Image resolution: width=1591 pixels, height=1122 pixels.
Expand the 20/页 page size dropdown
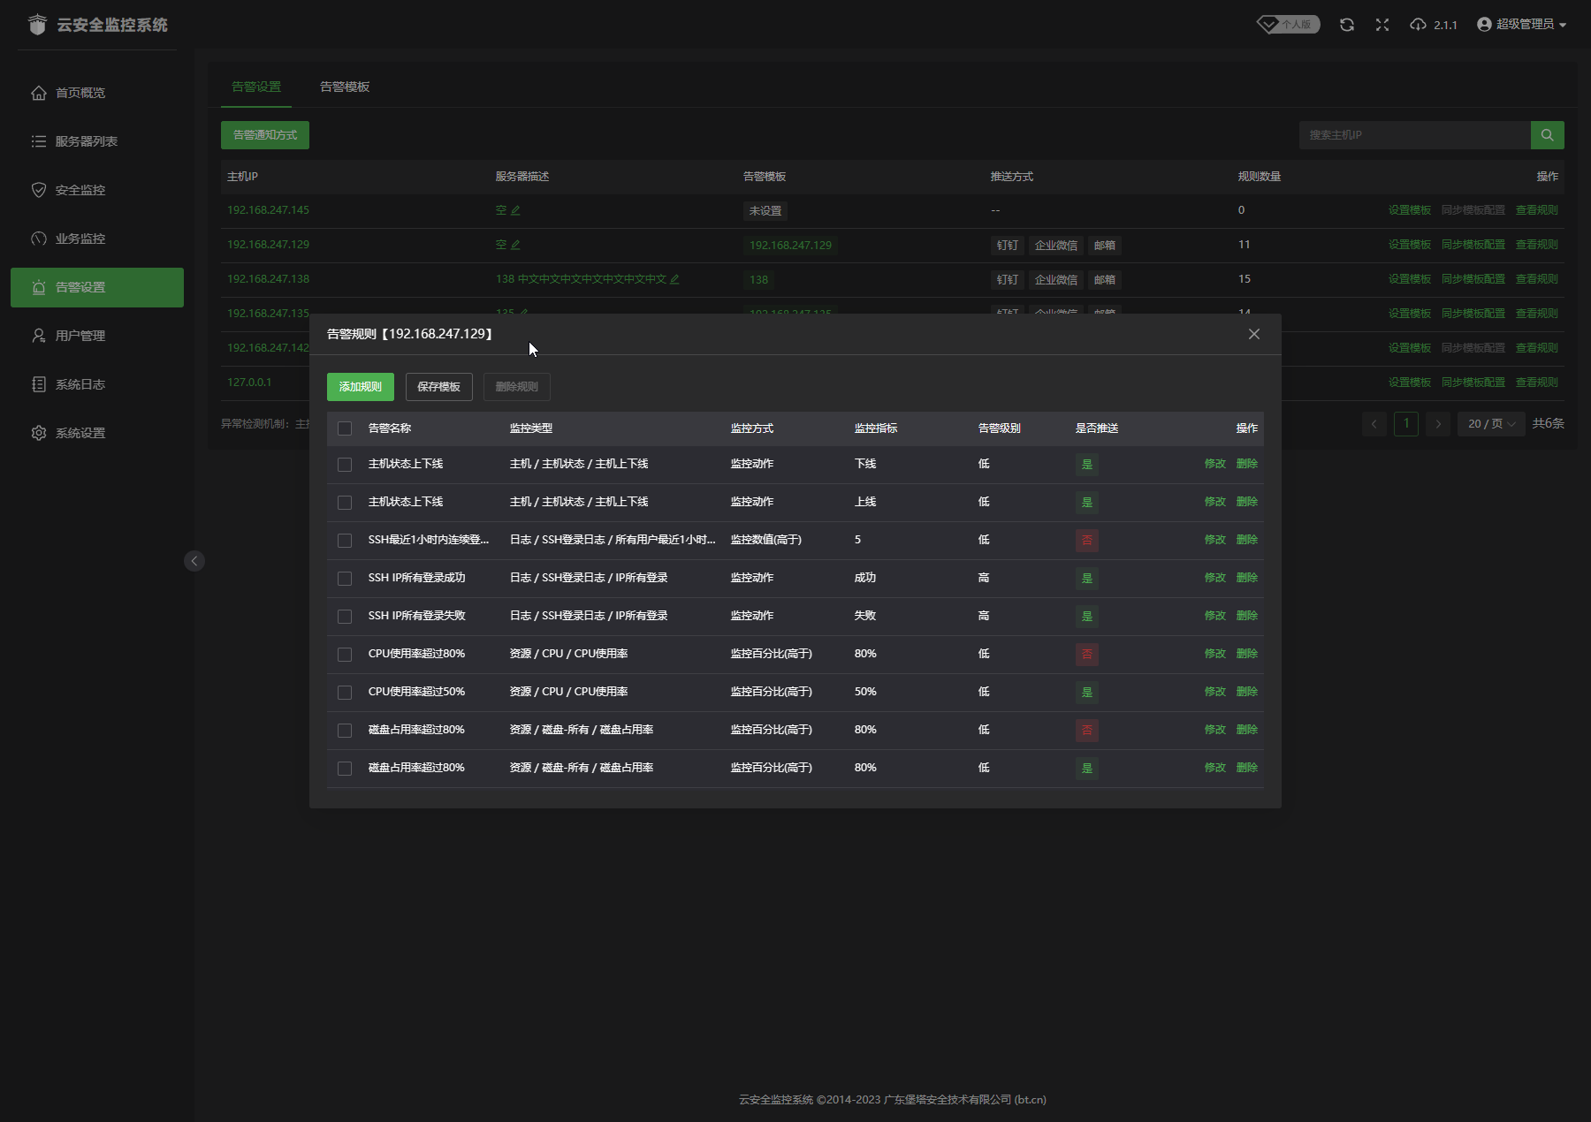tap(1491, 424)
